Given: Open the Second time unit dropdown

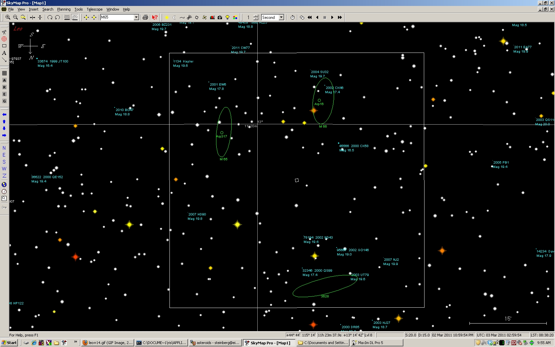Looking at the screenshot, I should coord(281,17).
